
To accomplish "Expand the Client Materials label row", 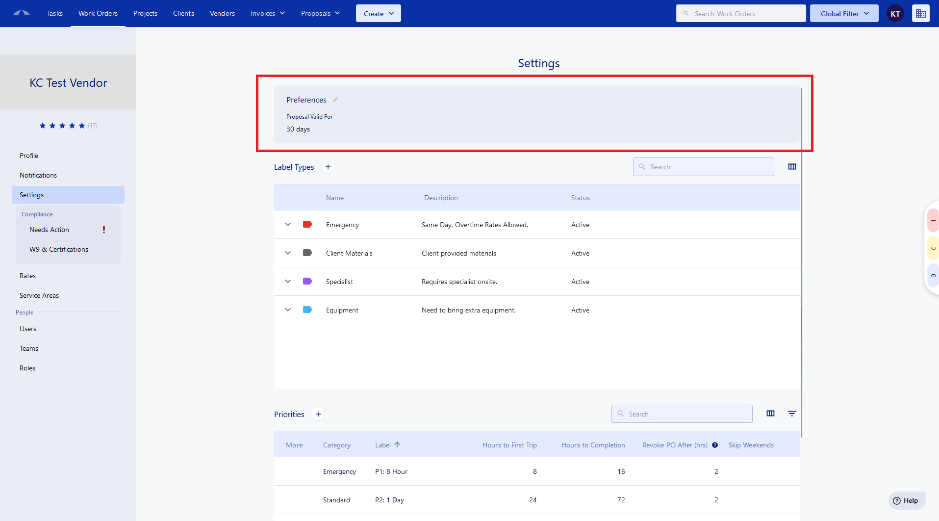I will (288, 253).
